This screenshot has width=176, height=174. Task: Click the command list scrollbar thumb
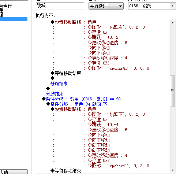point(172,91)
